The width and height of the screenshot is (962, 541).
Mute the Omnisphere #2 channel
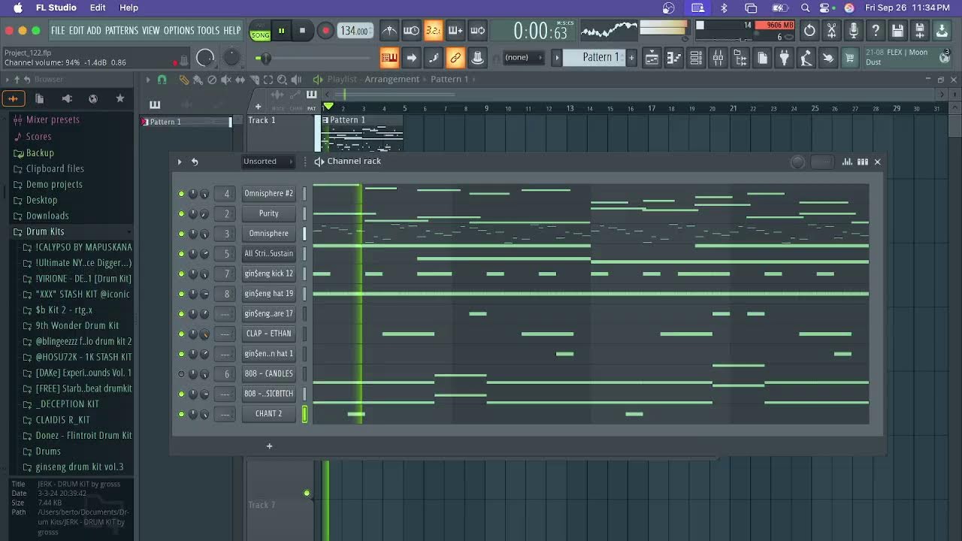pyautogui.click(x=181, y=194)
